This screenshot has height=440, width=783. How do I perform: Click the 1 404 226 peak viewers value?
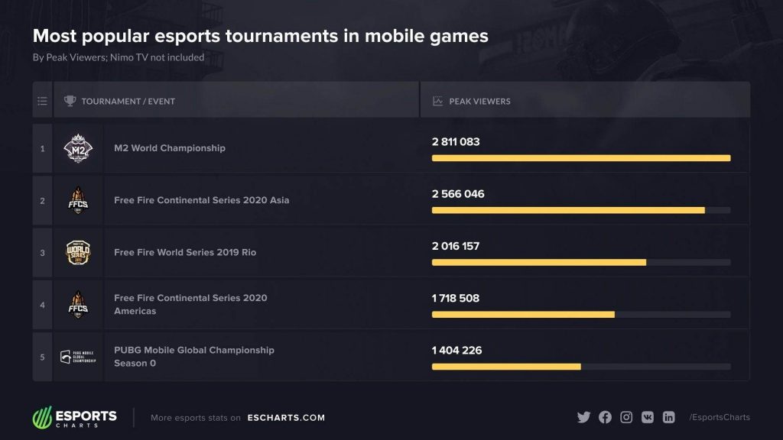pos(457,350)
